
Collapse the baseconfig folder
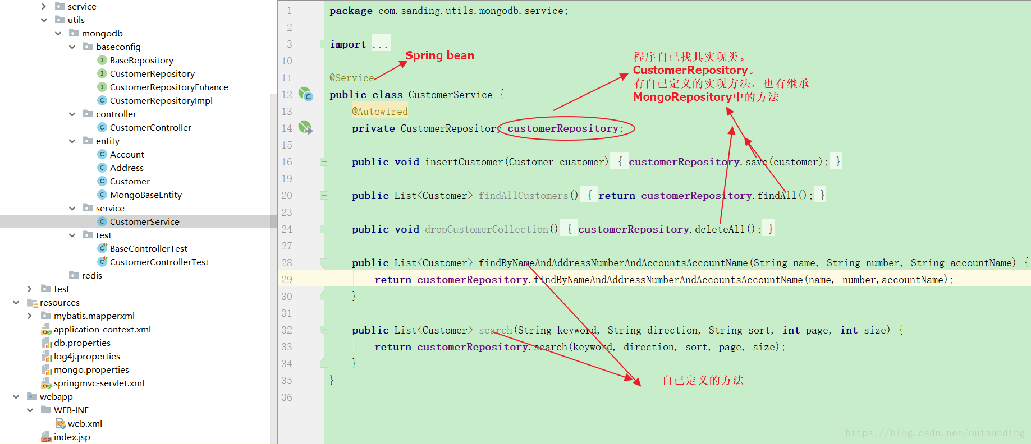click(x=72, y=47)
